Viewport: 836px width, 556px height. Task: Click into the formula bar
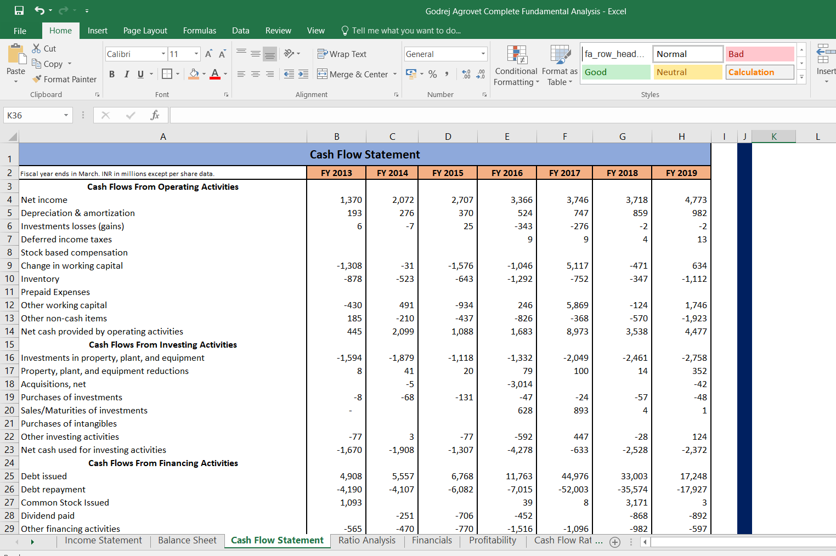pyautogui.click(x=502, y=115)
